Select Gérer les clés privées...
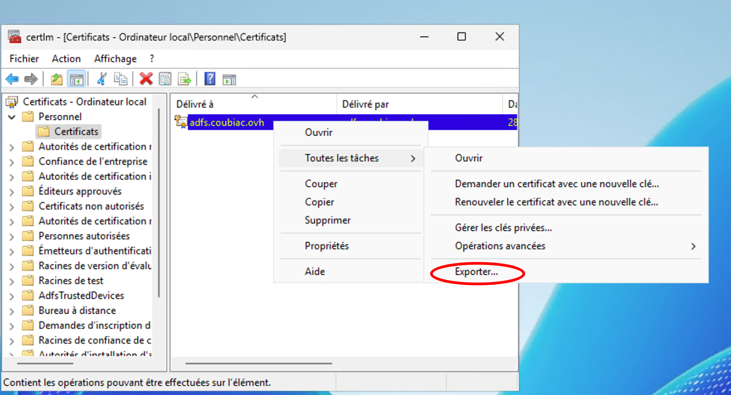The width and height of the screenshot is (731, 395). [503, 228]
